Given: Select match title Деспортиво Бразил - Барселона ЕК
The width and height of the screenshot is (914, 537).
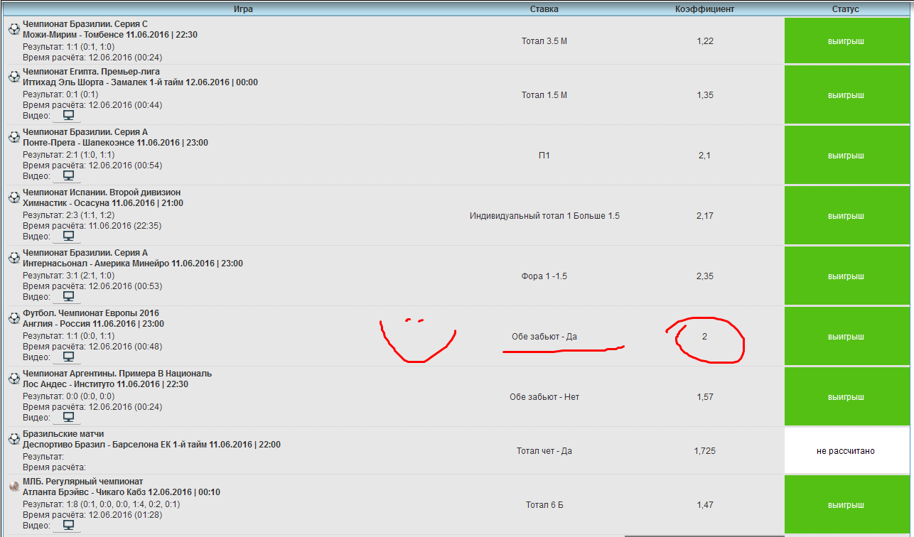Looking at the screenshot, I should [151, 445].
